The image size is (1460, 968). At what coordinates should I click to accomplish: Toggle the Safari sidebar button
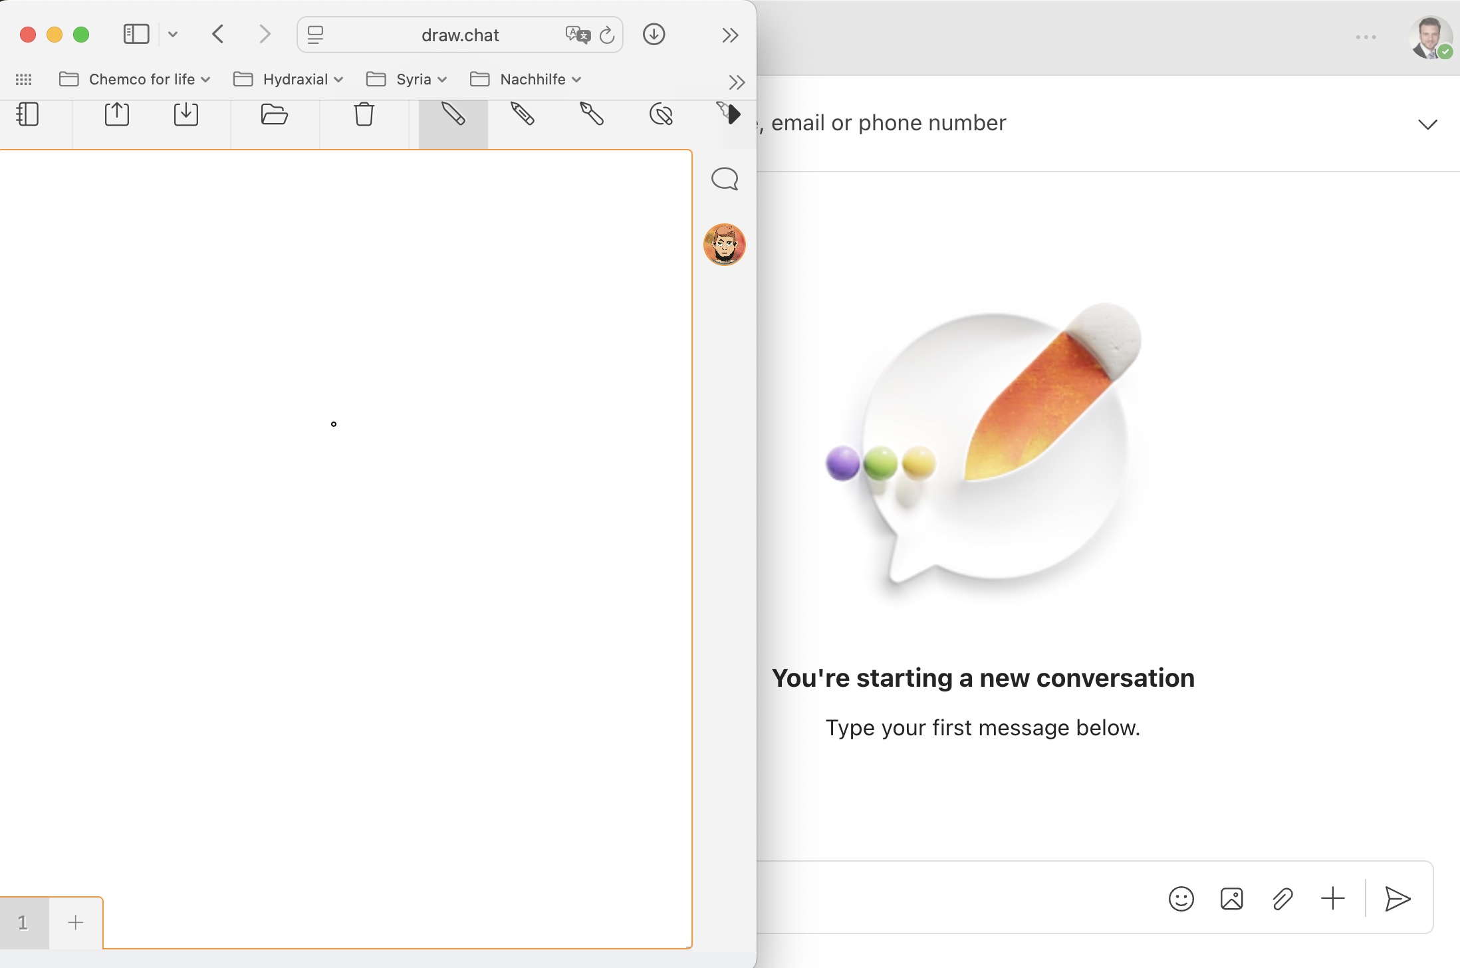(x=136, y=35)
